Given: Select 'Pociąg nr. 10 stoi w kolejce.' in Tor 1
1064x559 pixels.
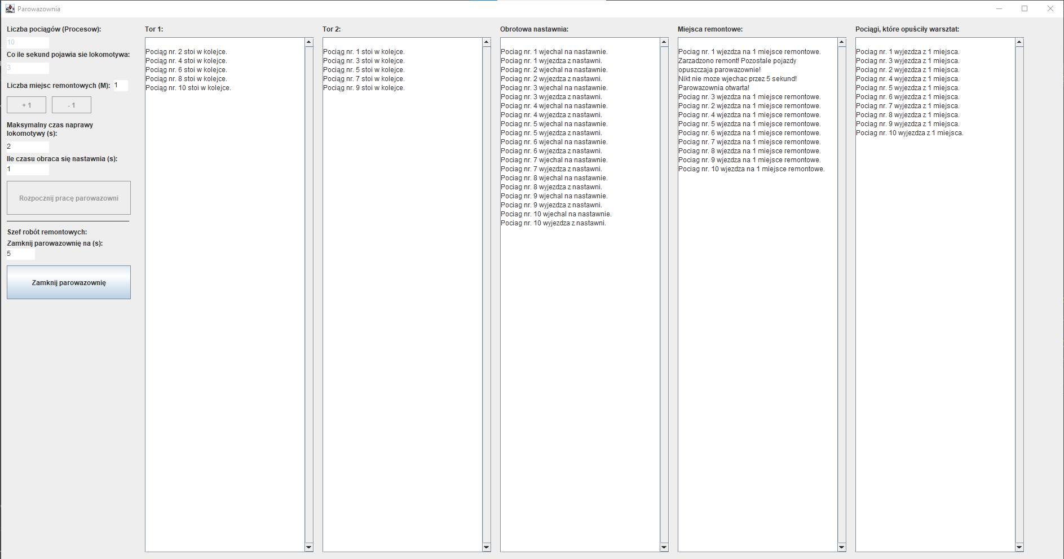Looking at the screenshot, I should click(188, 88).
